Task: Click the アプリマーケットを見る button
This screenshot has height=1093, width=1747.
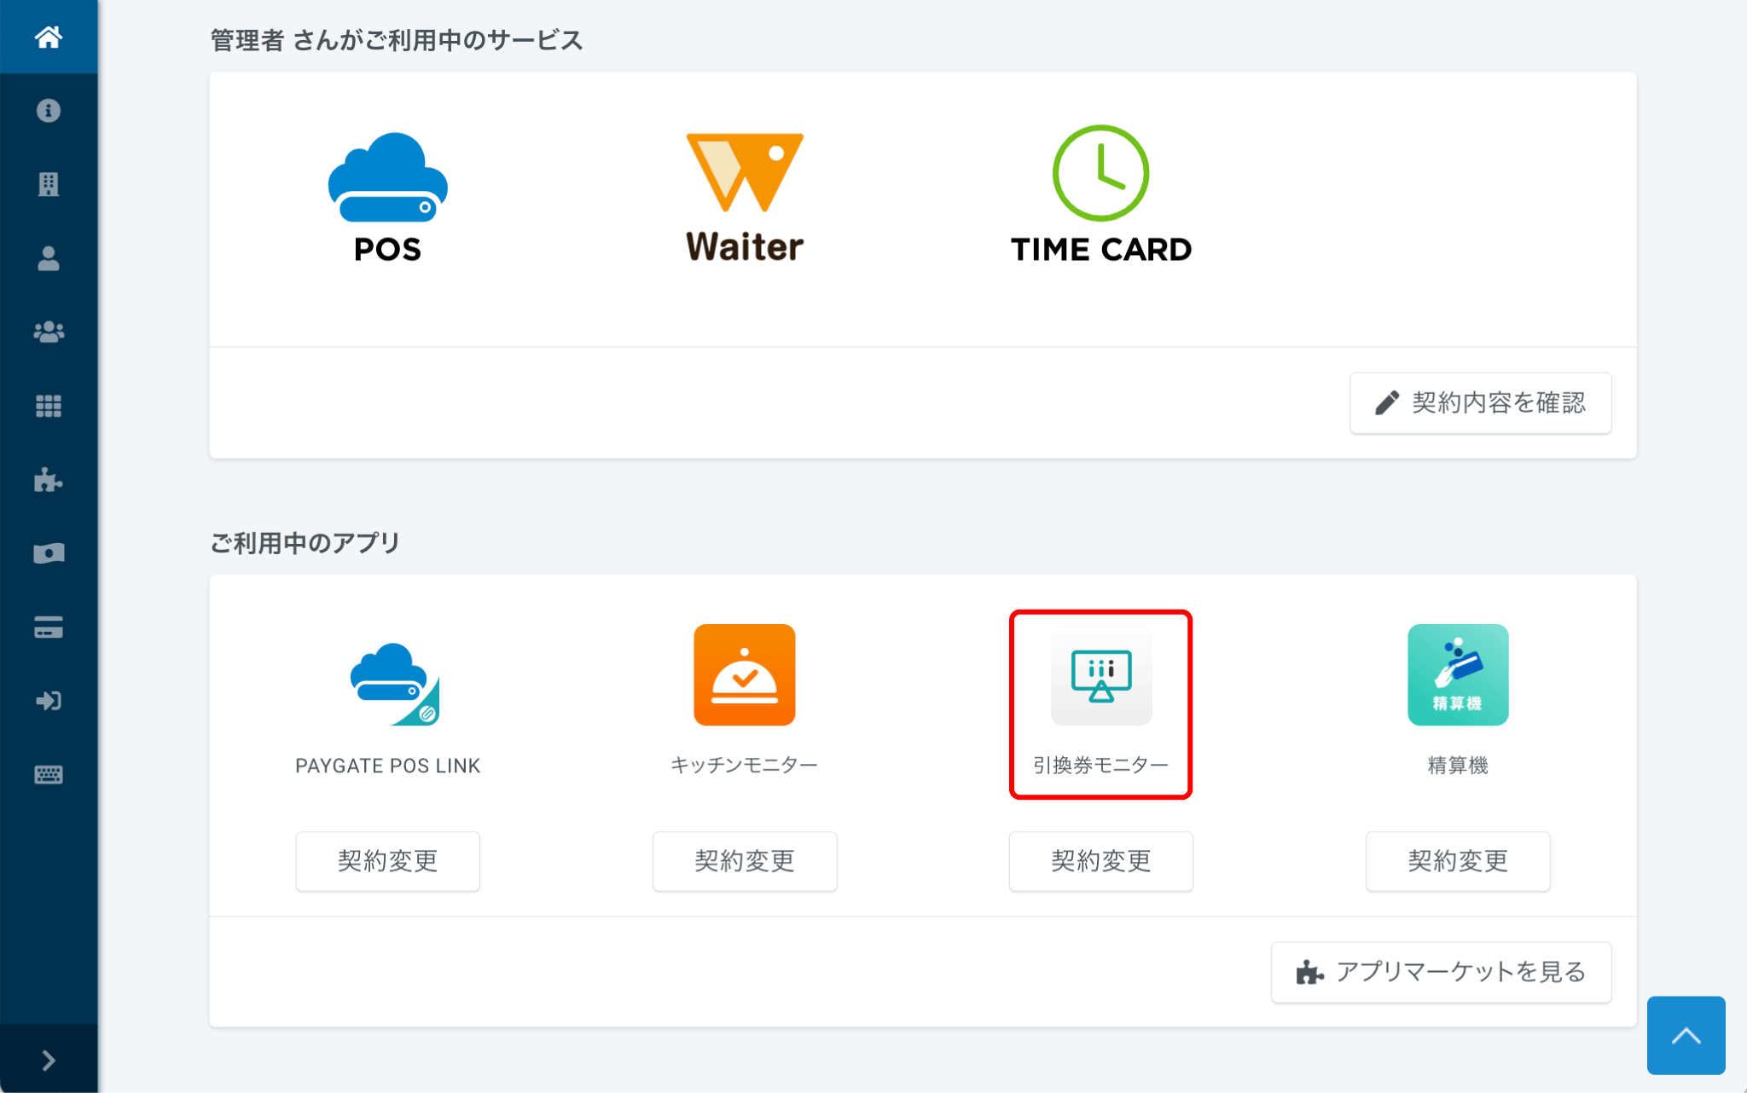Action: click(x=1442, y=972)
